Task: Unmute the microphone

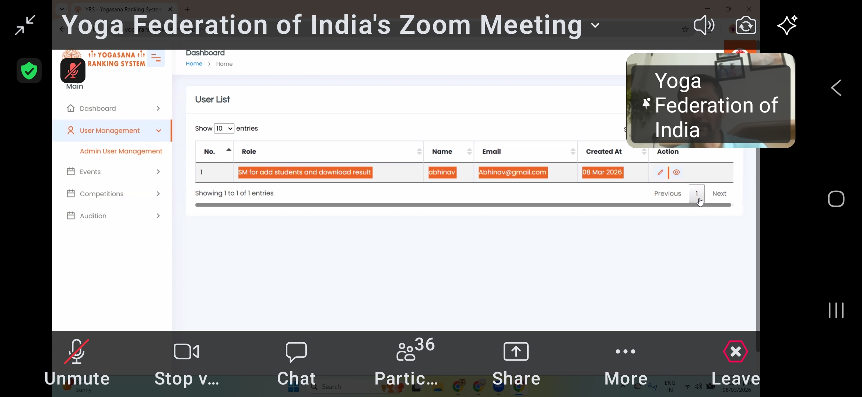Action: [x=77, y=362]
